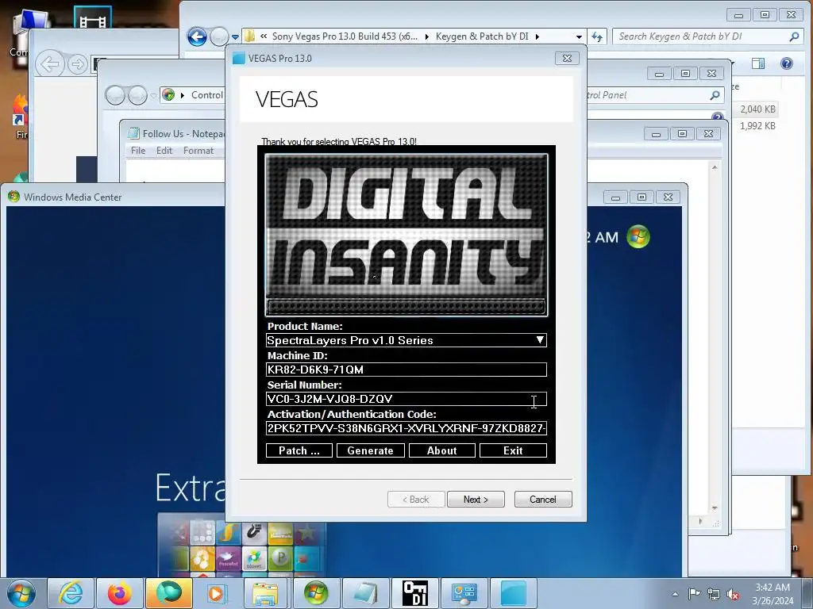The width and height of the screenshot is (813, 609).
Task: Open the teal globe browser taskbar icon
Action: pos(169,593)
